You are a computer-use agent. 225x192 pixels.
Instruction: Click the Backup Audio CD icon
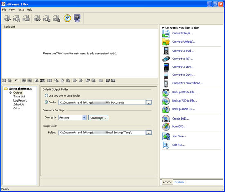click(166, 109)
